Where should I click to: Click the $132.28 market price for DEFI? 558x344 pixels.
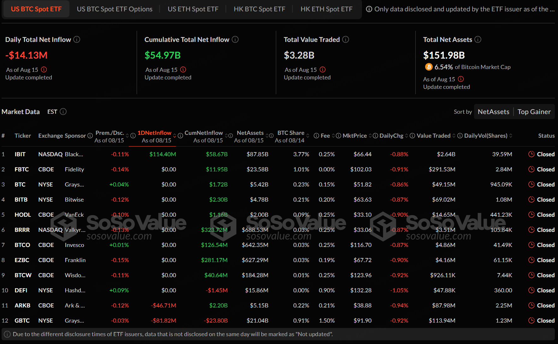click(x=361, y=290)
